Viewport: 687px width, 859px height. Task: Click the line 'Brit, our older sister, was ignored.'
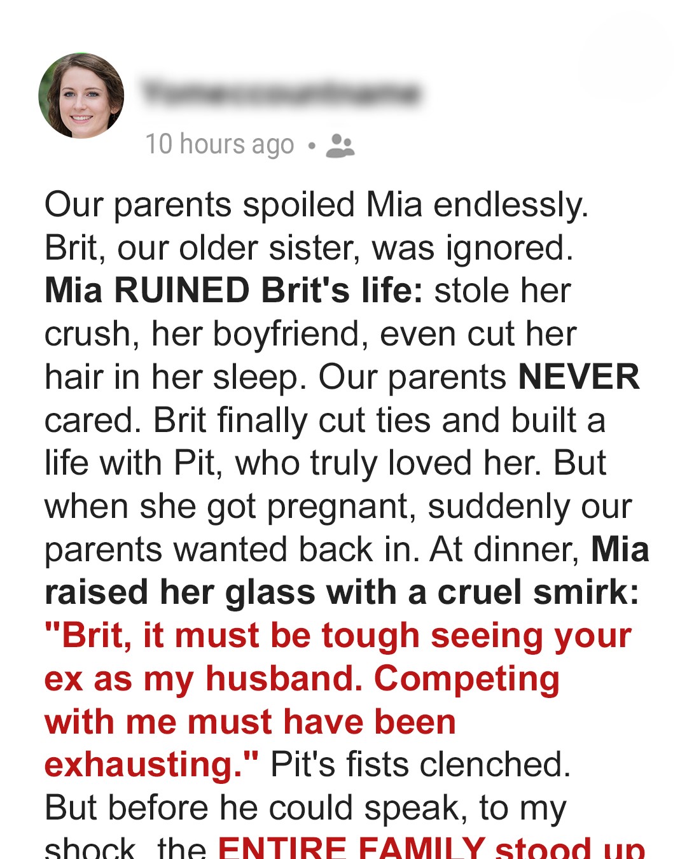309,248
